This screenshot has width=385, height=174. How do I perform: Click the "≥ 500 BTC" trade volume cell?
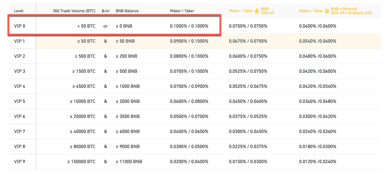(85, 56)
